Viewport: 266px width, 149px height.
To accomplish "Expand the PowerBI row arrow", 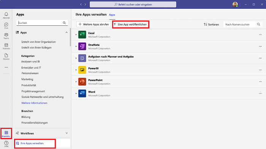I will tap(76, 70).
